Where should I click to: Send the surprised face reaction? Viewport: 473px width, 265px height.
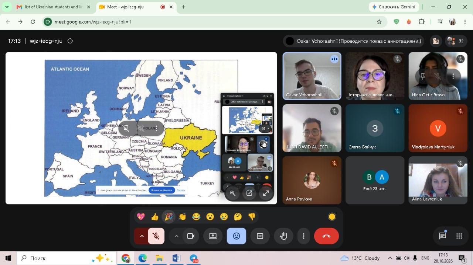pos(210,217)
